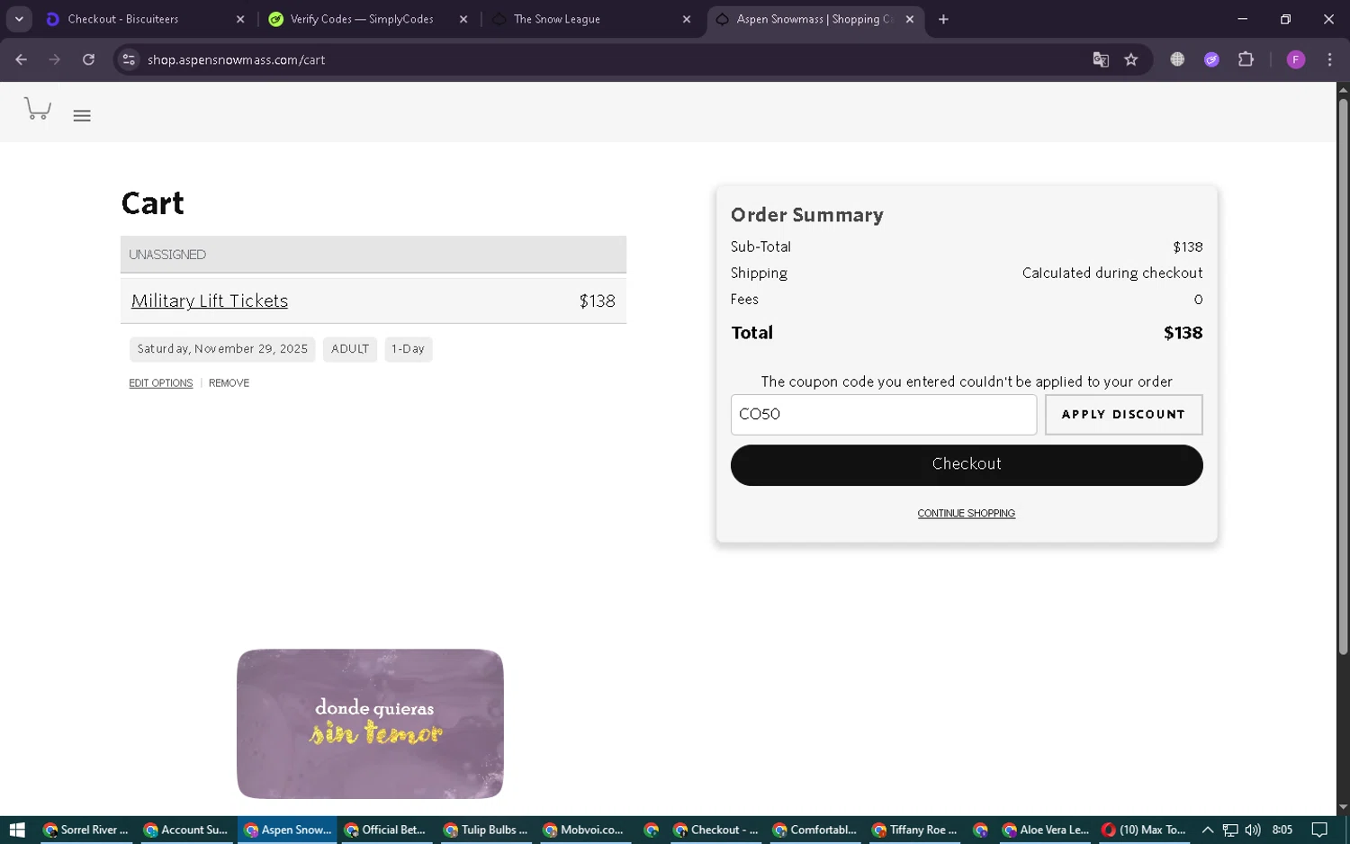Click the UNASSIGNED header row
The image size is (1350, 844).
click(373, 255)
